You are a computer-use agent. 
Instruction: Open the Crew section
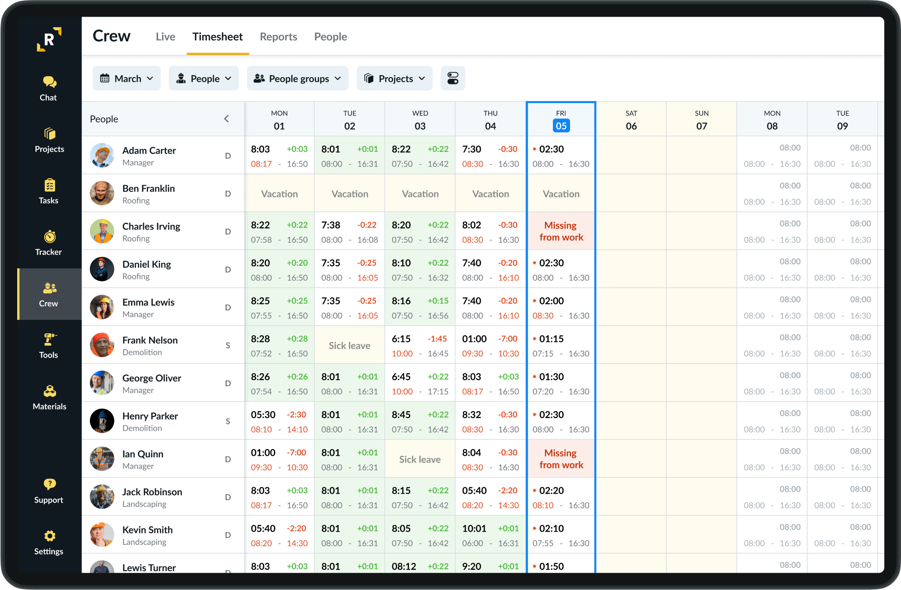[x=48, y=294]
